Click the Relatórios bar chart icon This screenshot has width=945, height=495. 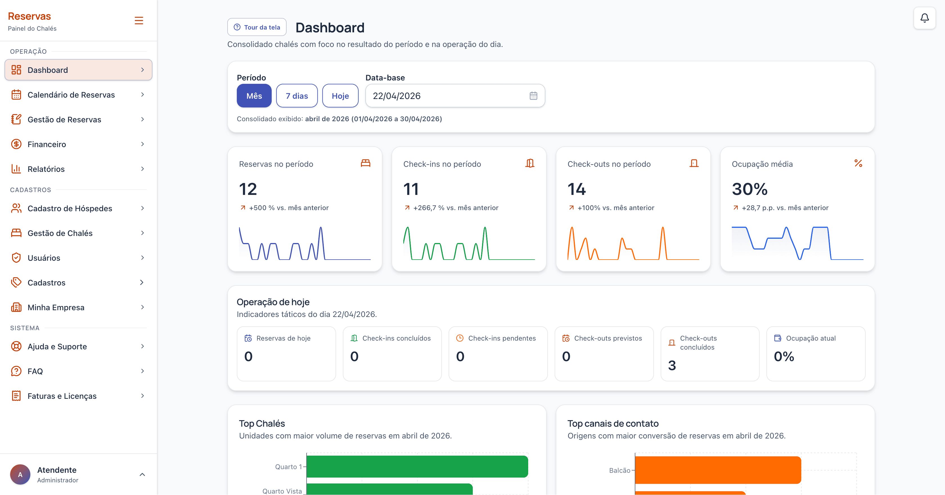(x=16, y=169)
